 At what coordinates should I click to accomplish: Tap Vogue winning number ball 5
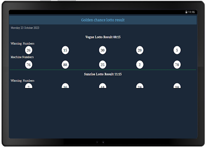(x=177, y=50)
